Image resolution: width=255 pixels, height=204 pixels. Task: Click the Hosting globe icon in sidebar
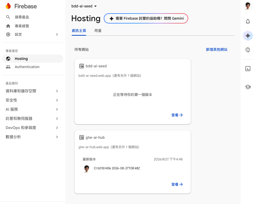[8, 59]
